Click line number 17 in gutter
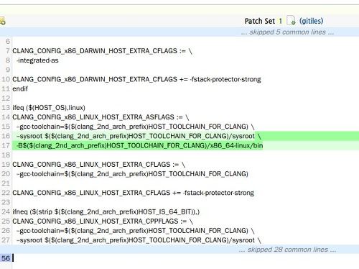 (6, 145)
